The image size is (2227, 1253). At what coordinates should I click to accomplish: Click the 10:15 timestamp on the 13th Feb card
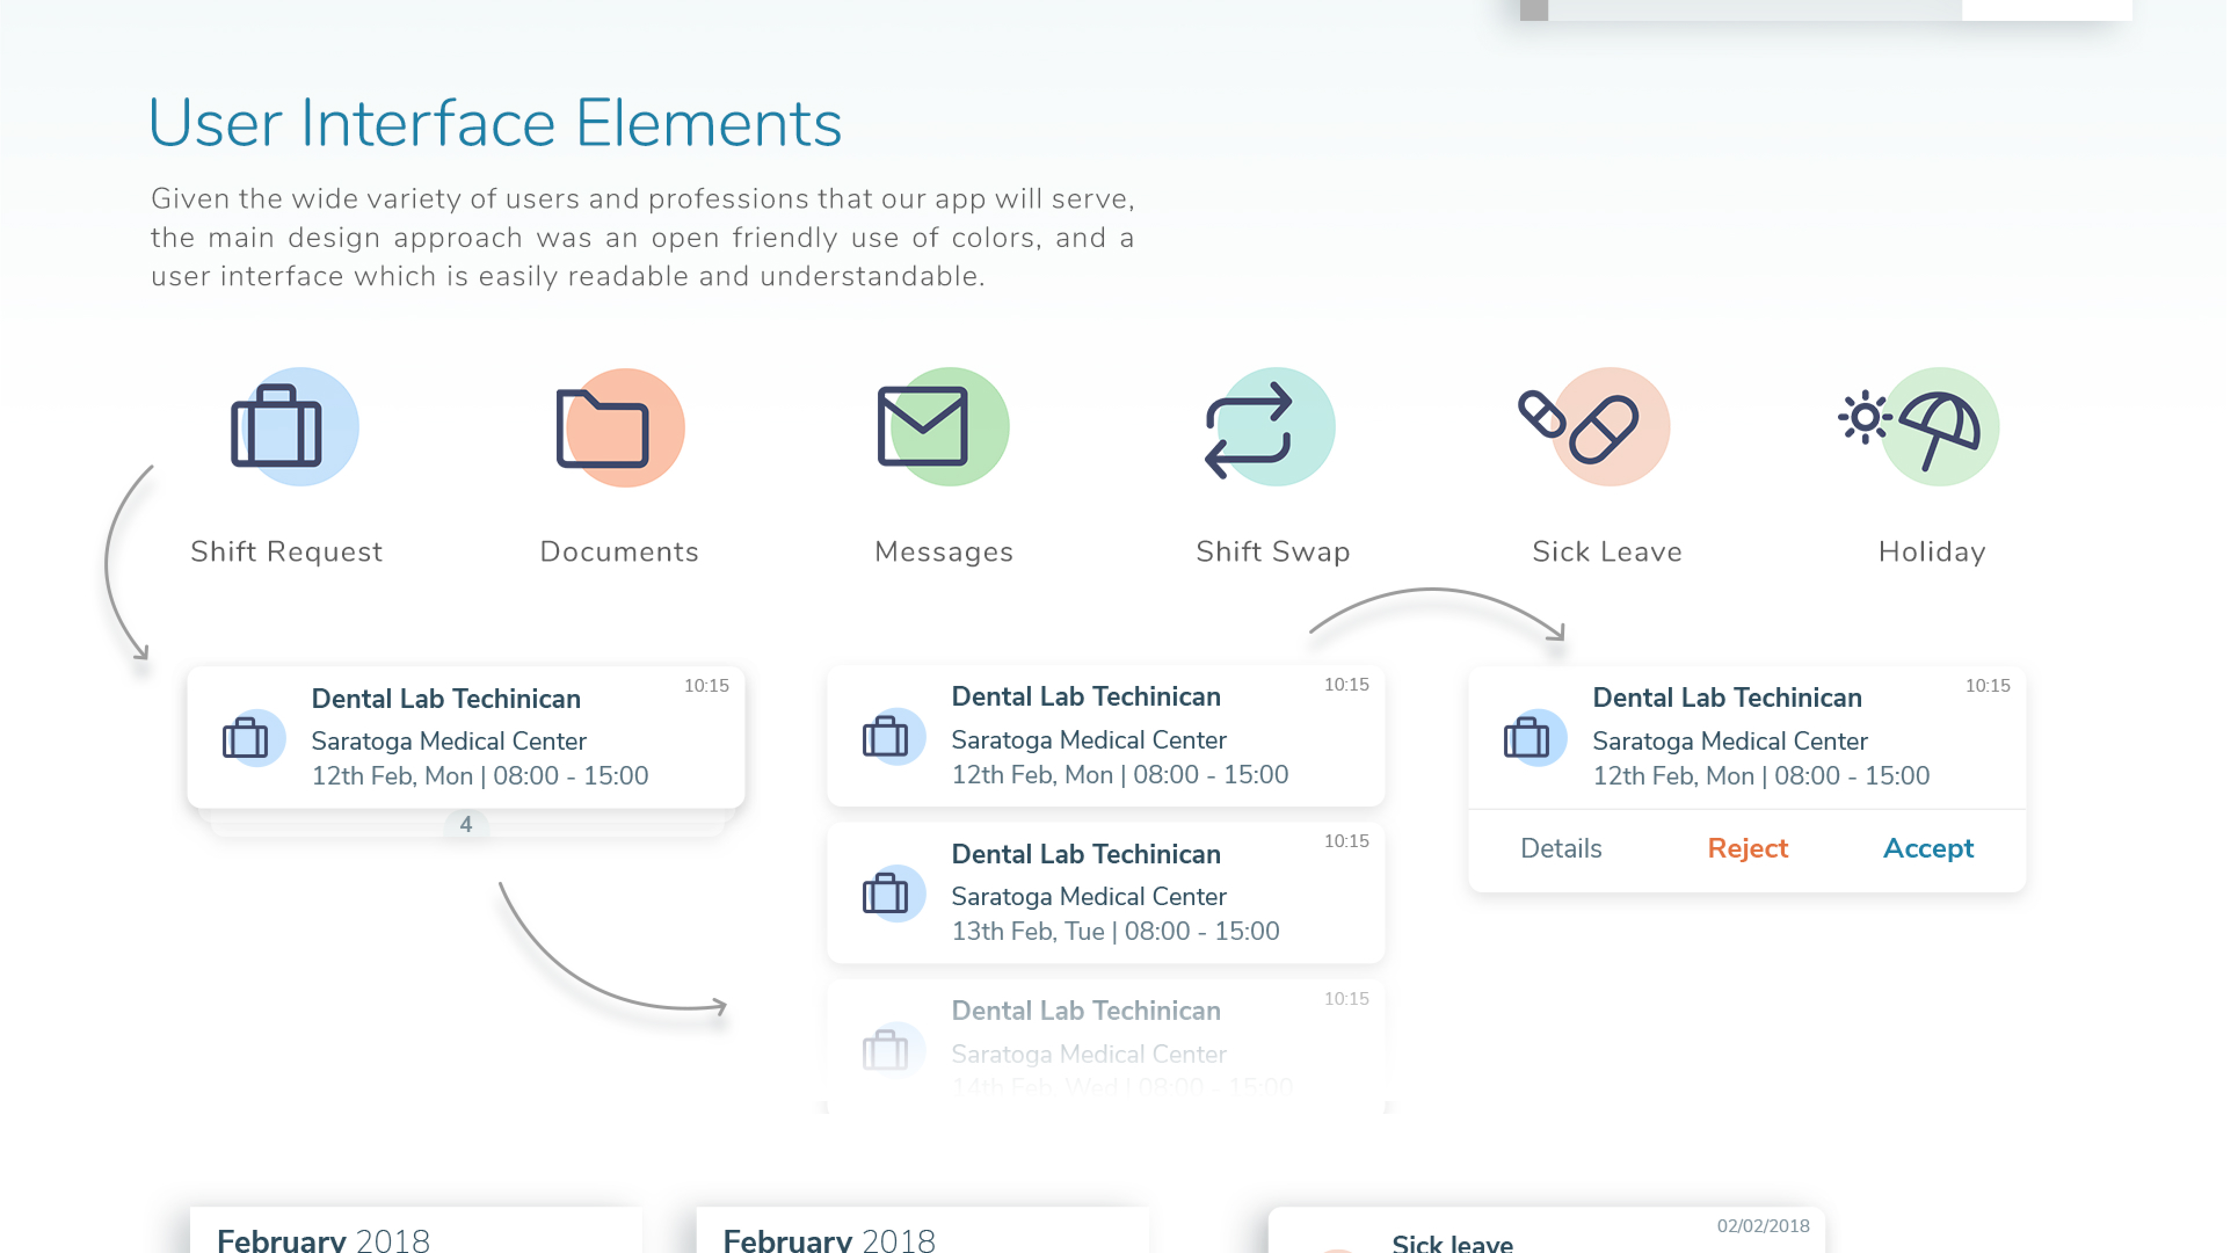1346,841
